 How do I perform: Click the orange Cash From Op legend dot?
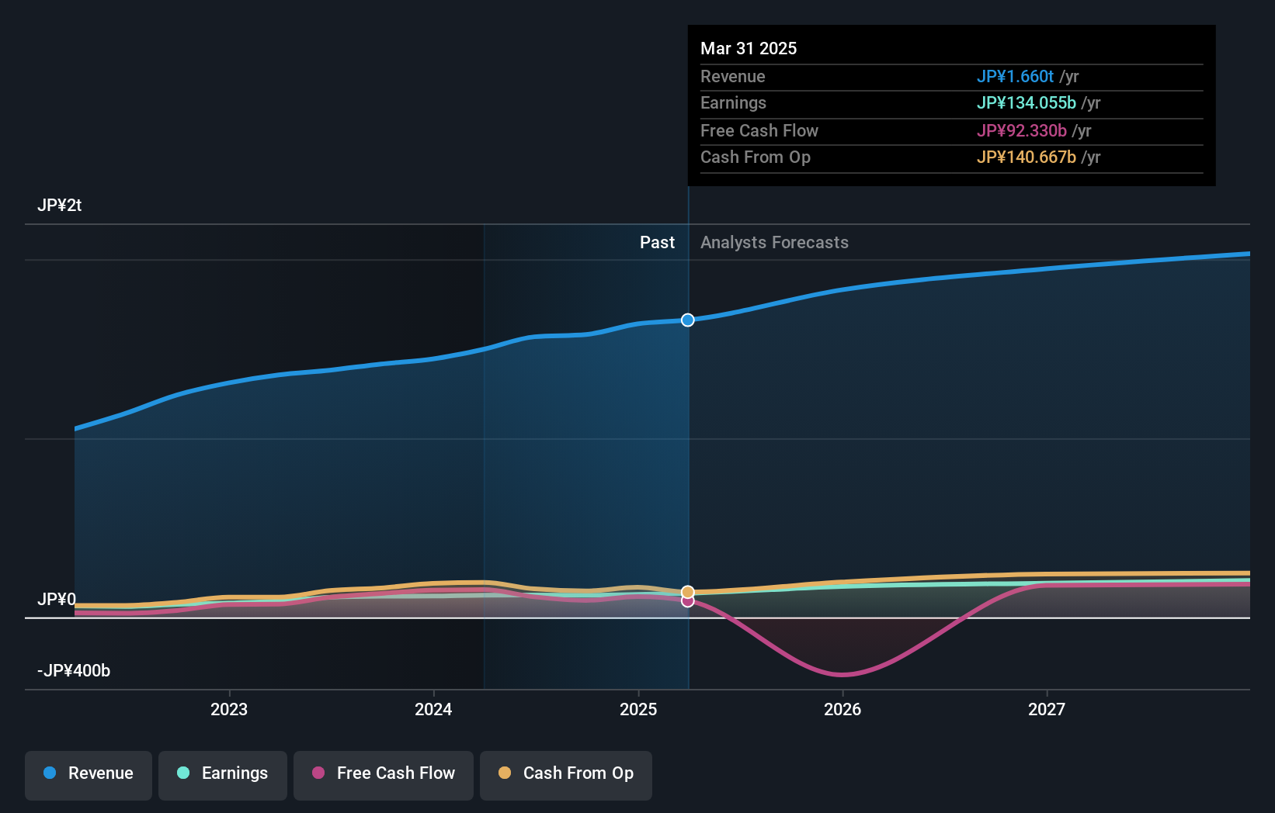point(505,773)
